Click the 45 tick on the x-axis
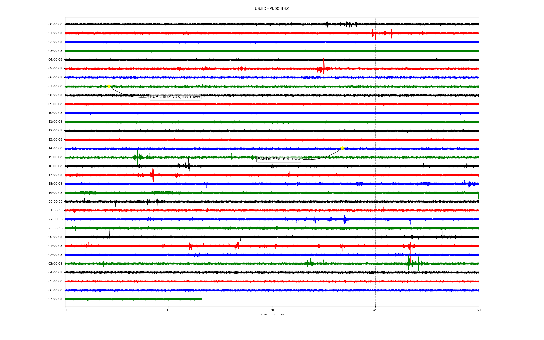The height and width of the screenshot is (340, 544). tap(375, 310)
